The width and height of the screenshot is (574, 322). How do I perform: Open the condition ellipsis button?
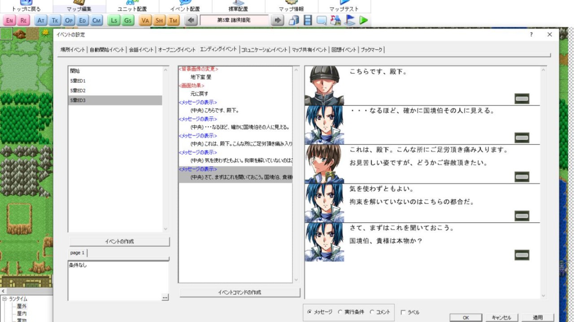click(165, 297)
